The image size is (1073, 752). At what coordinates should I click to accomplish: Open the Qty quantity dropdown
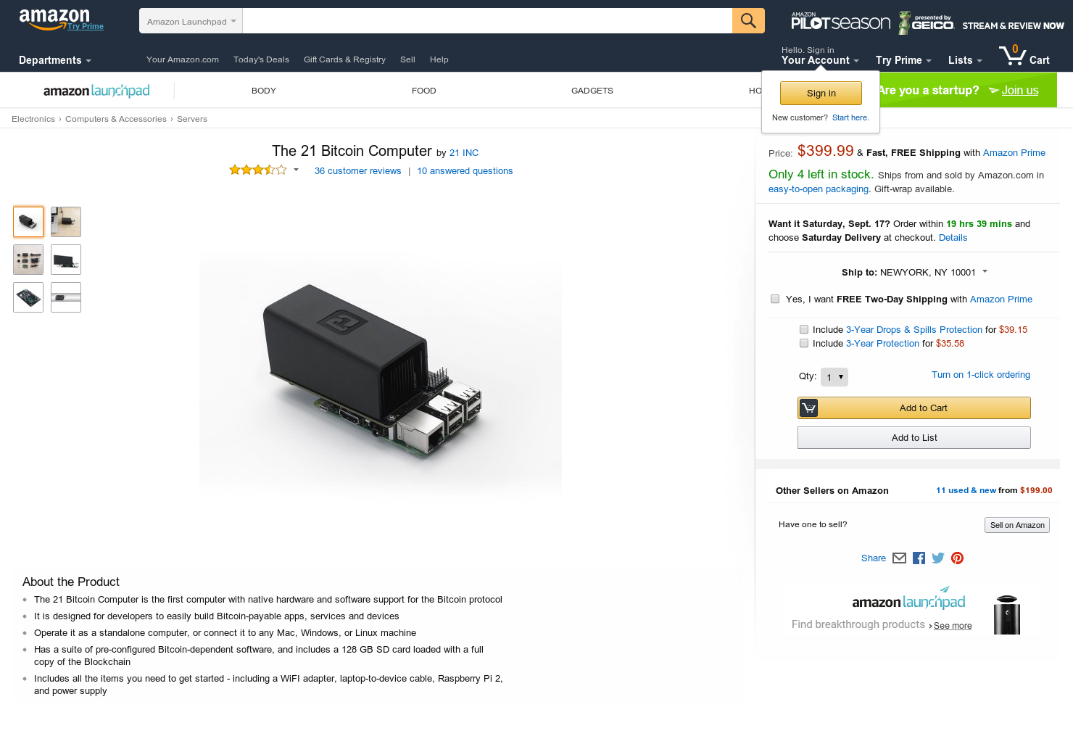834,377
